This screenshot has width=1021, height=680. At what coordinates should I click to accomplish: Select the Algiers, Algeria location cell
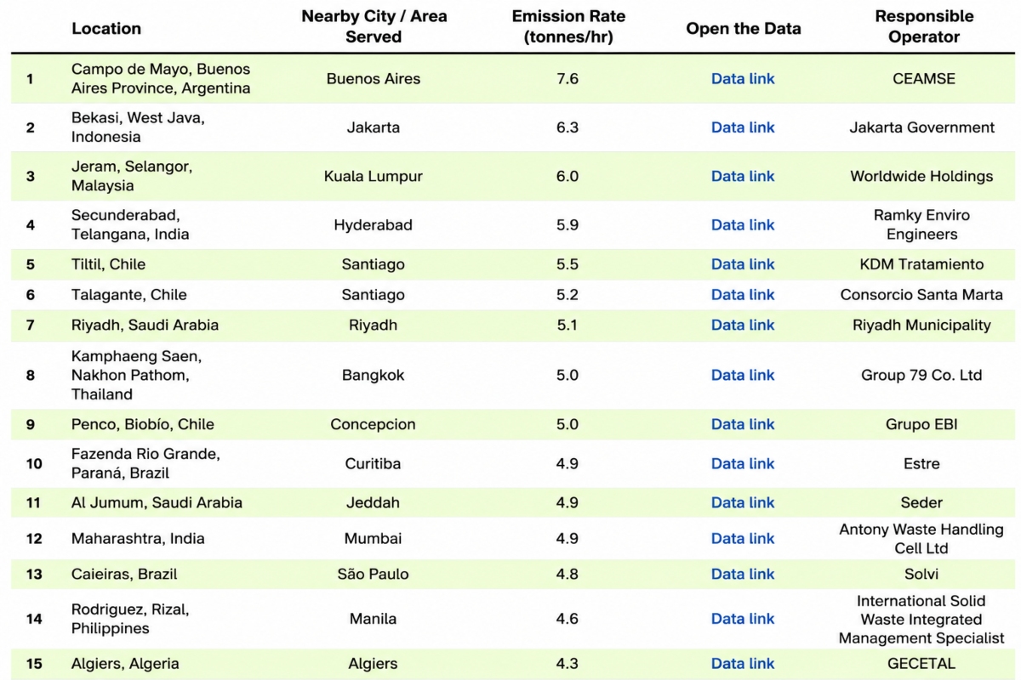pos(125,663)
